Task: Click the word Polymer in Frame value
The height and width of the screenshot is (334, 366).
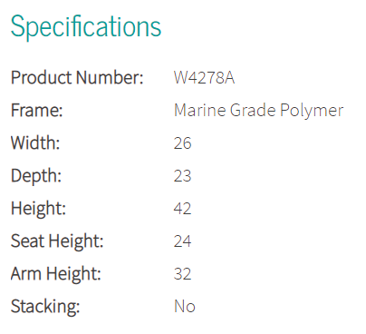Action: [312, 112]
